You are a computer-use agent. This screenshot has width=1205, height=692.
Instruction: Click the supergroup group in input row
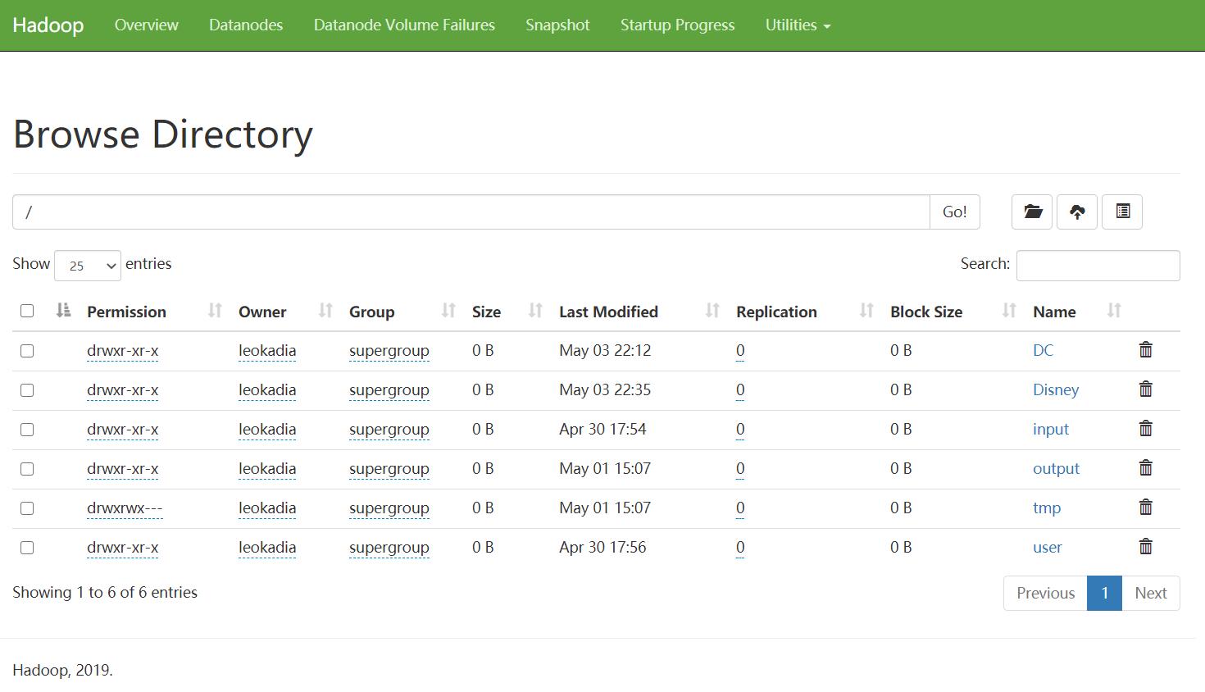(x=389, y=429)
